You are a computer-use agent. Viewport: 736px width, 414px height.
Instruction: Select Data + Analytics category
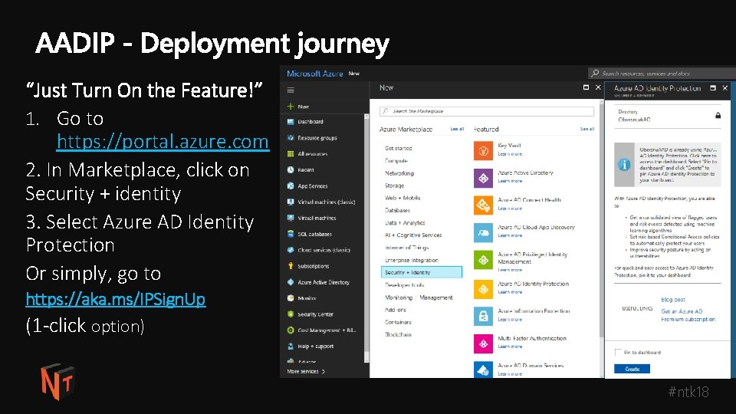[405, 222]
